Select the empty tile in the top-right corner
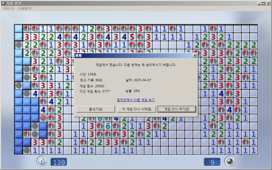 253,29
